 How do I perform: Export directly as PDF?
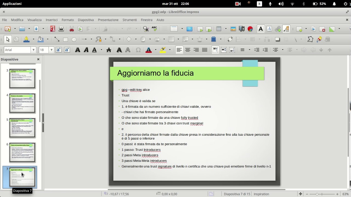53,29
